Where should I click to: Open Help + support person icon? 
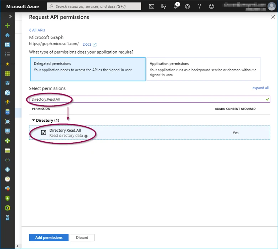pyautogui.click(x=7, y=217)
